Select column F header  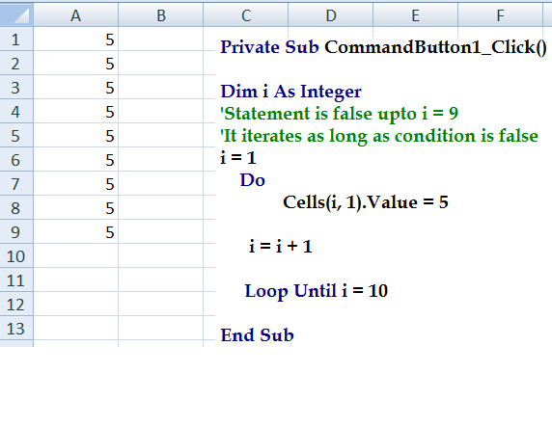pyautogui.click(x=500, y=15)
